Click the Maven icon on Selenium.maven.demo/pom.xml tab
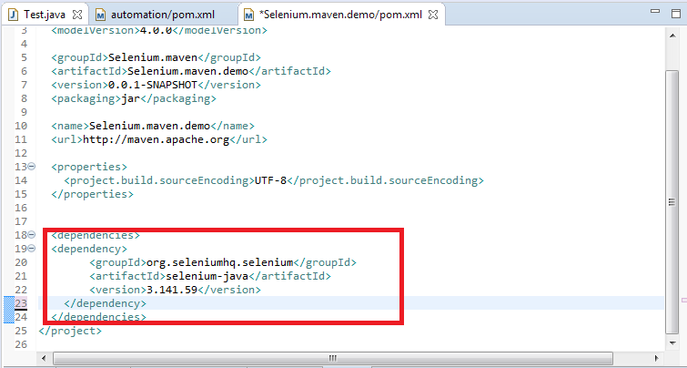The height and width of the screenshot is (368, 687). click(249, 15)
